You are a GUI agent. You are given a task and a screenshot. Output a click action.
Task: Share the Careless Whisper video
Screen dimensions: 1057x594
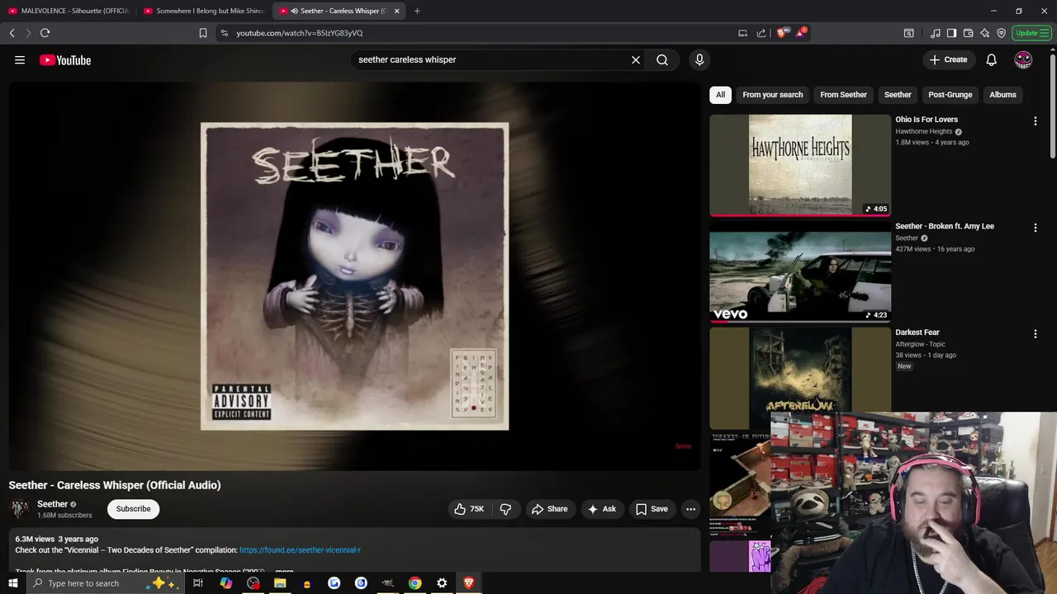point(550,509)
